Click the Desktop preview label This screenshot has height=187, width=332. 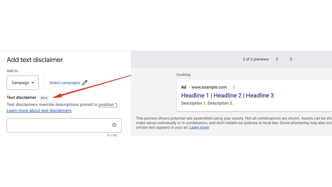click(183, 75)
